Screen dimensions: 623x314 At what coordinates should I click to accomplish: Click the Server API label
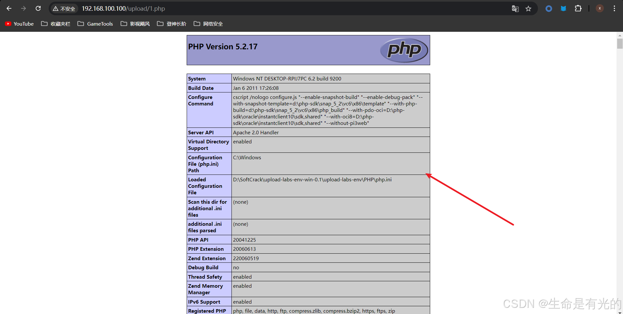click(201, 132)
